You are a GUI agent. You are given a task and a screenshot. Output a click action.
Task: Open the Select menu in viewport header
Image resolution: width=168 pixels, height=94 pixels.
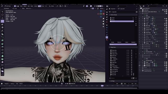(25, 6)
